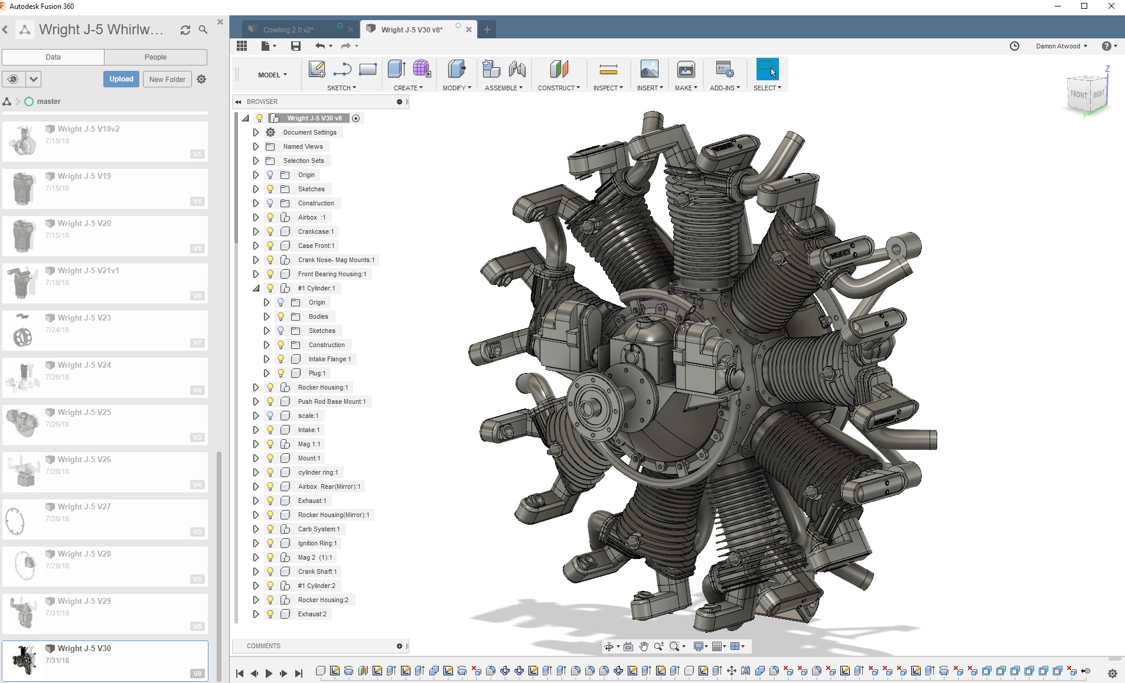This screenshot has width=1125, height=683.
Task: Click the New Folder button
Action: coord(167,79)
